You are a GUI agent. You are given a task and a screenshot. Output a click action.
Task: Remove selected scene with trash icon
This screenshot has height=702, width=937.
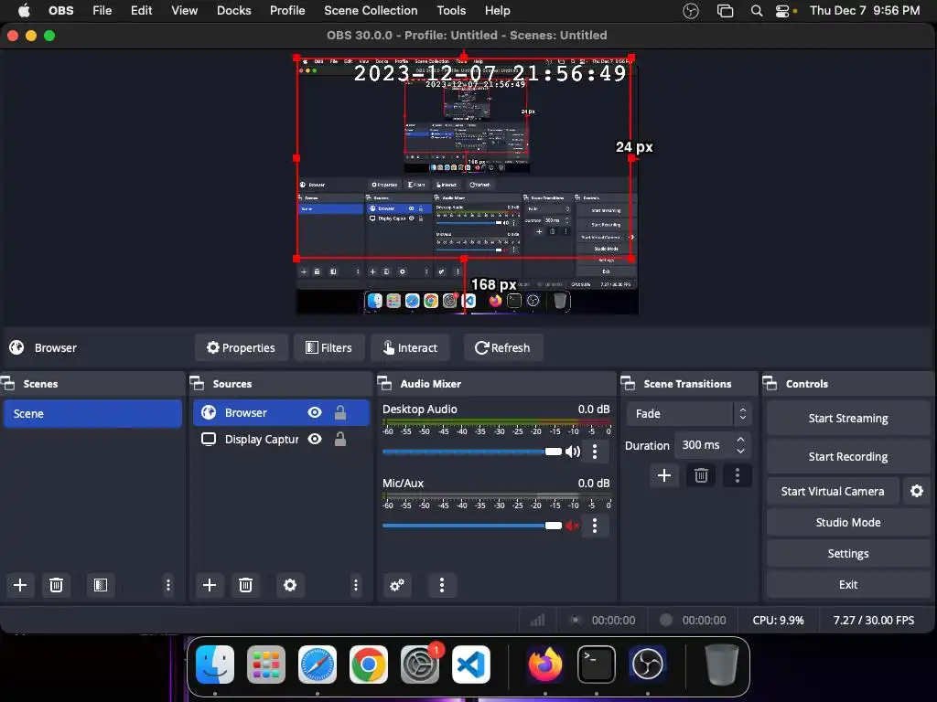pos(56,585)
